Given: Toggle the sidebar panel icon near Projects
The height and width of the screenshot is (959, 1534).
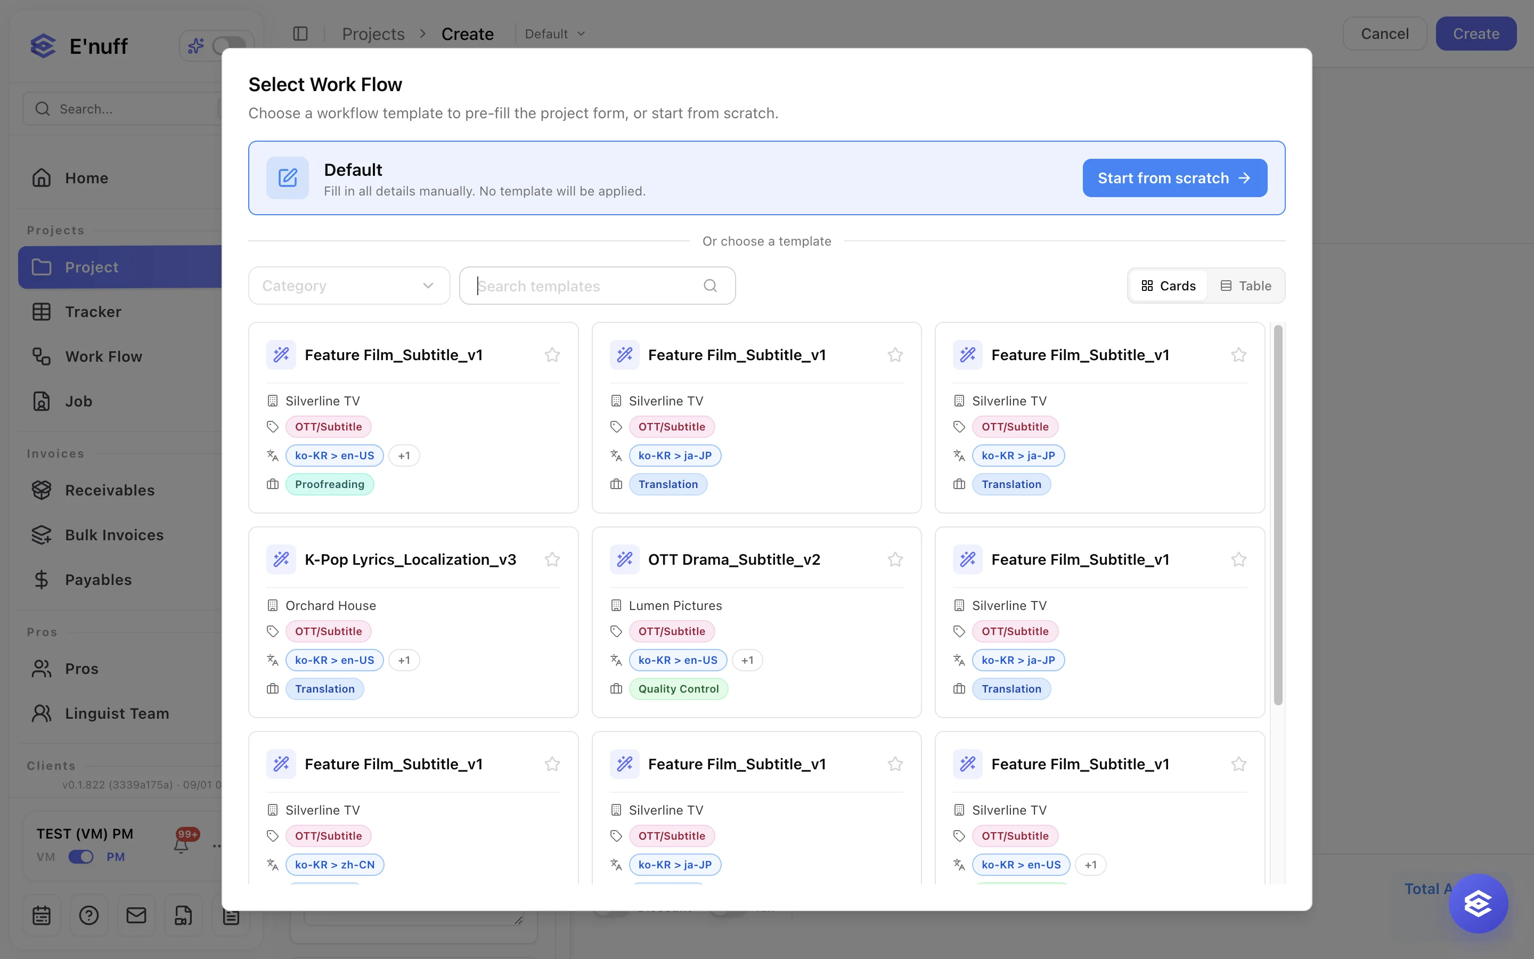Looking at the screenshot, I should [300, 34].
